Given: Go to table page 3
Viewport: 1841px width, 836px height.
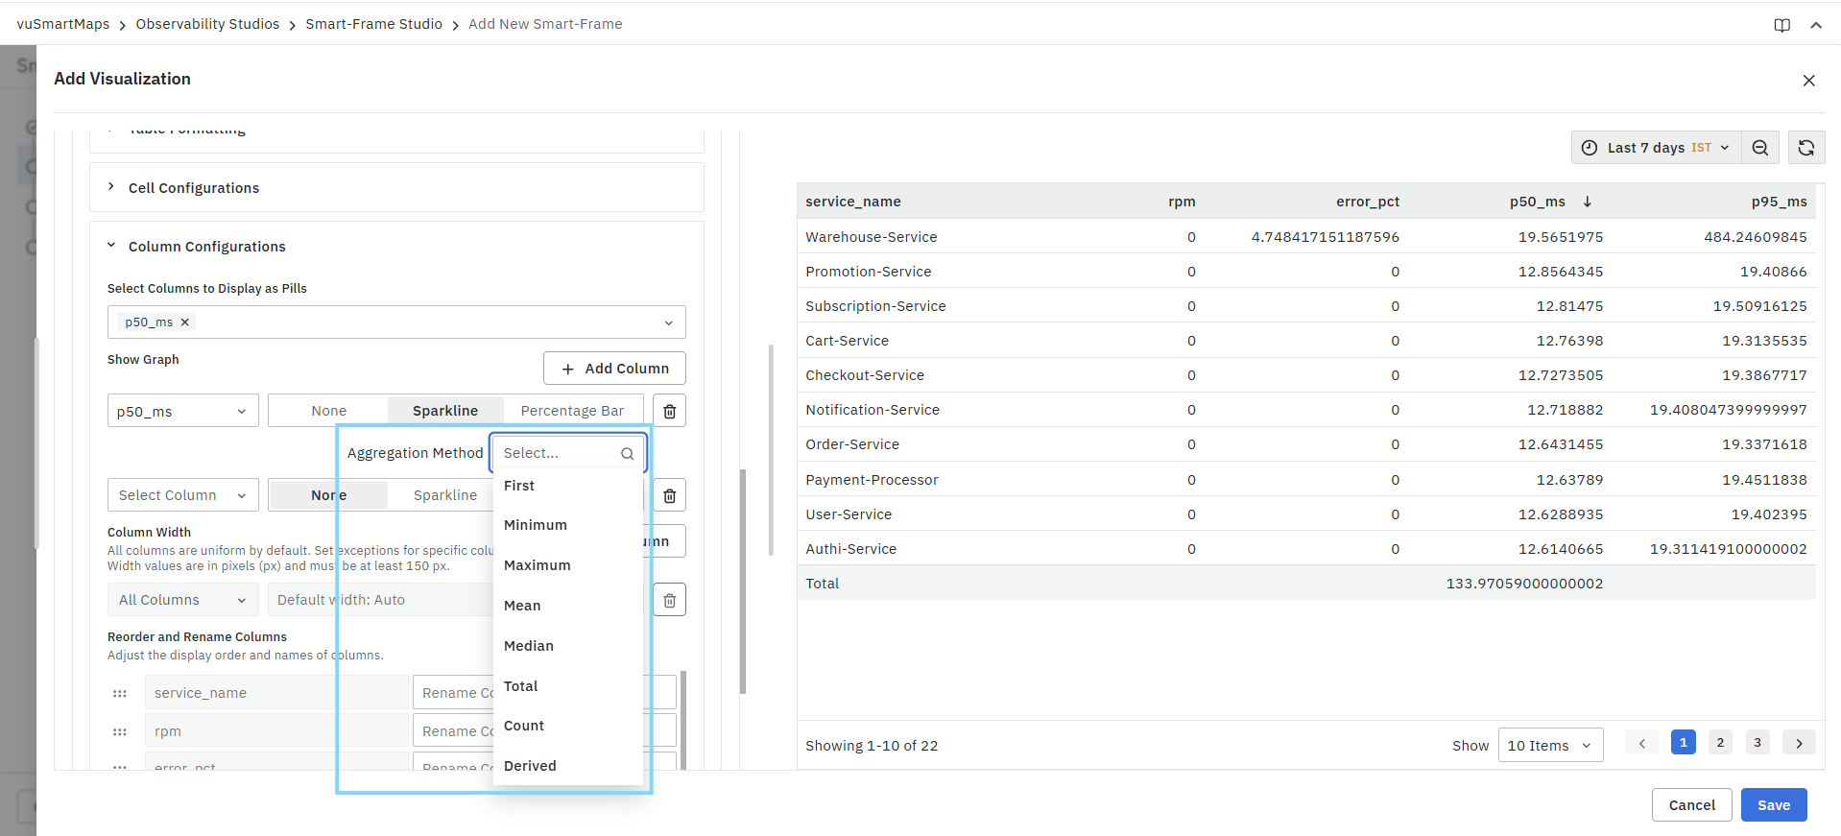Looking at the screenshot, I should pyautogui.click(x=1757, y=743).
